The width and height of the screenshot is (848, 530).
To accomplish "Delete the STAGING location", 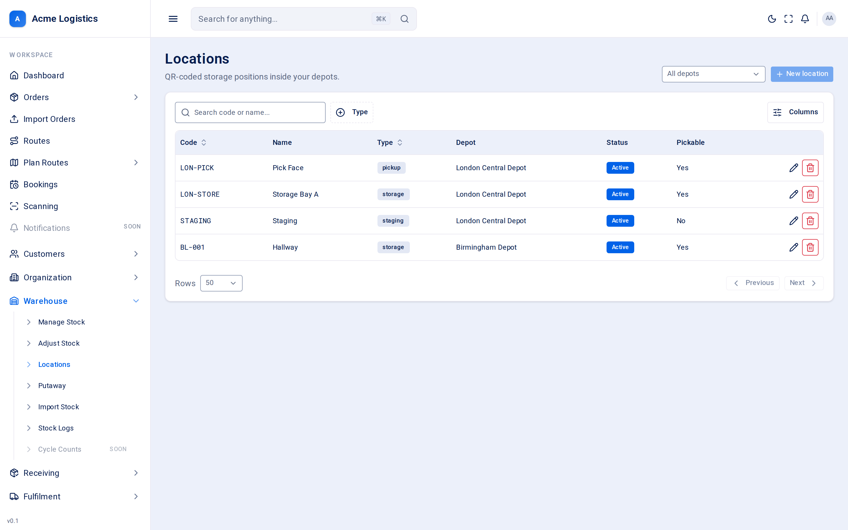I will click(810, 221).
